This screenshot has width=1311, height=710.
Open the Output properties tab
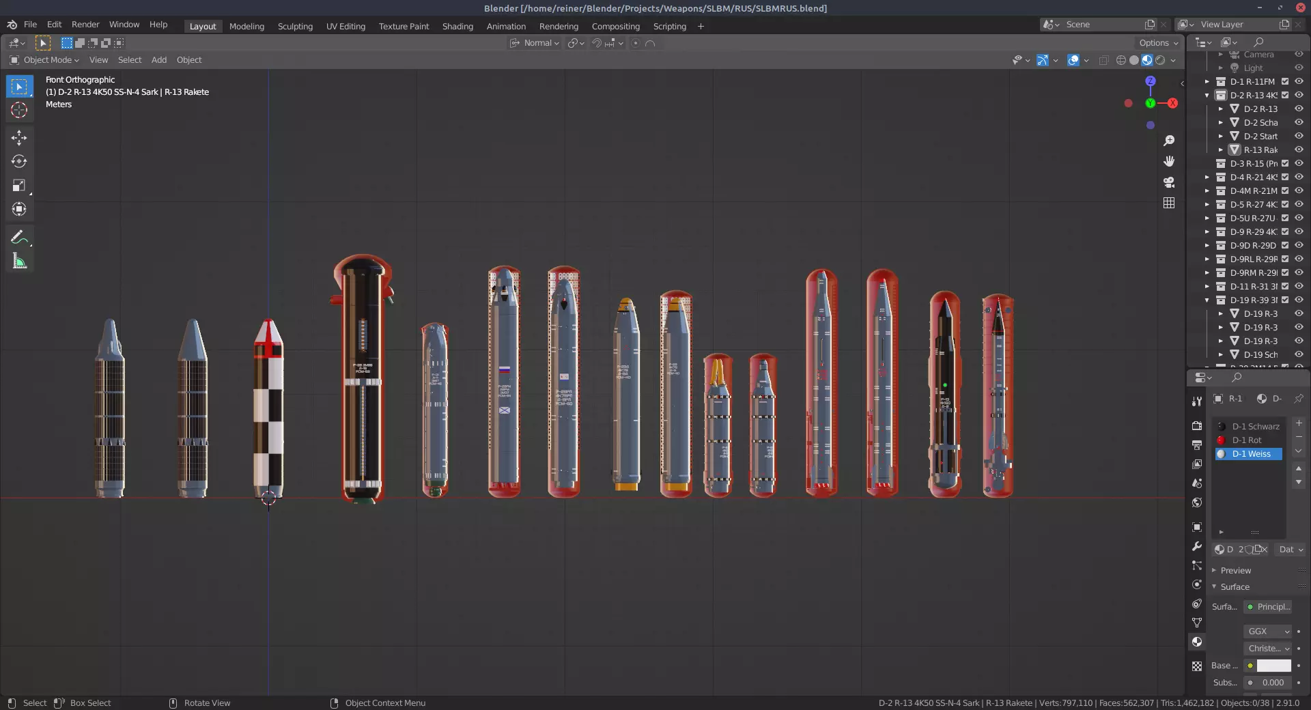1197,444
